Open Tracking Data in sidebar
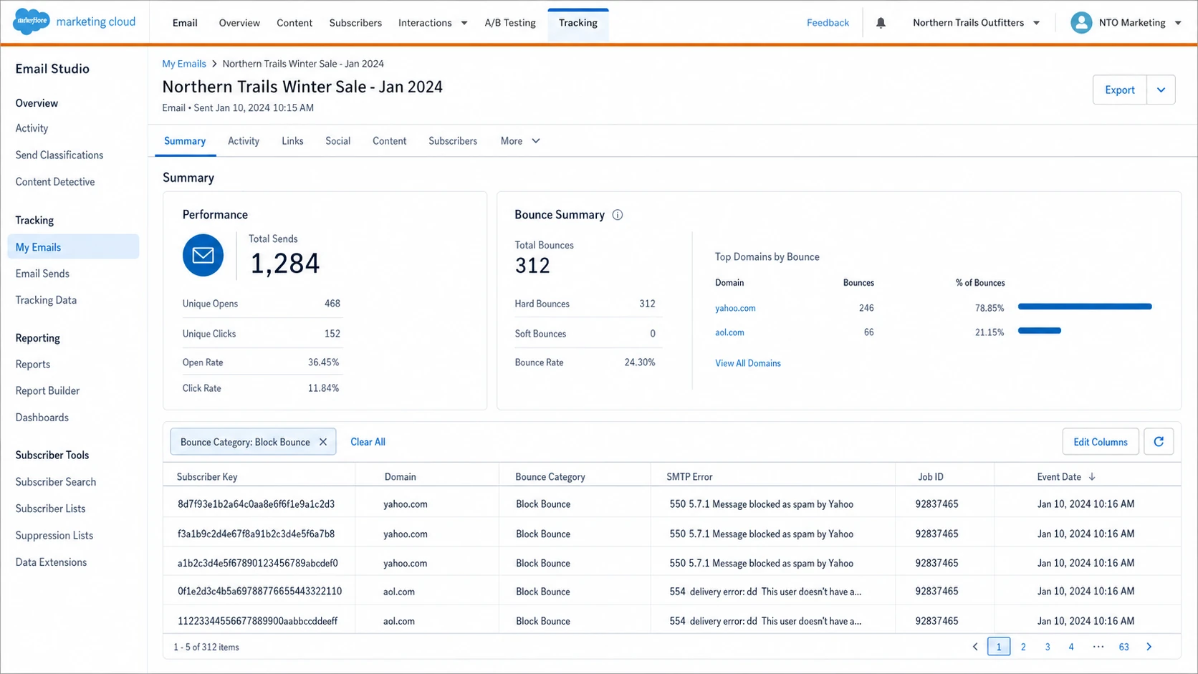Image resolution: width=1198 pixels, height=674 pixels. tap(46, 300)
